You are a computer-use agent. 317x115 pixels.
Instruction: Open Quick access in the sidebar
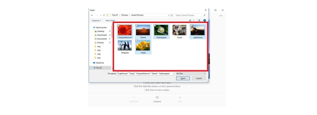pos(100,27)
